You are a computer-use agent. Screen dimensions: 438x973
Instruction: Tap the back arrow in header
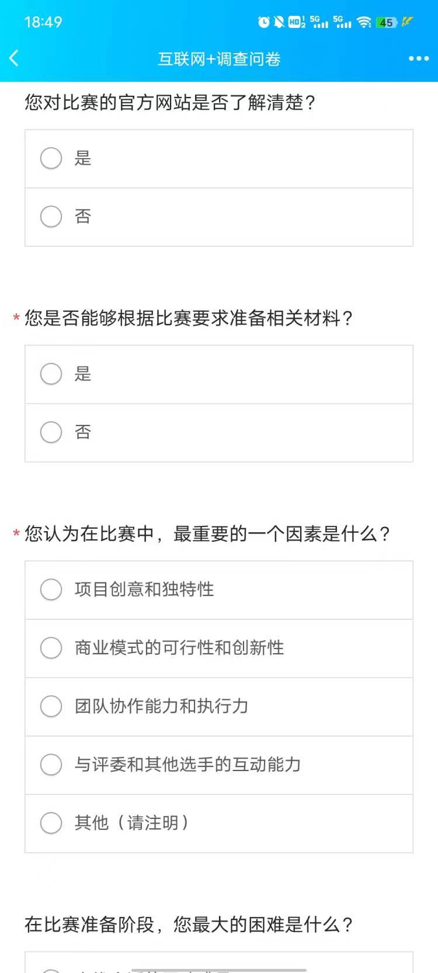tap(14, 58)
